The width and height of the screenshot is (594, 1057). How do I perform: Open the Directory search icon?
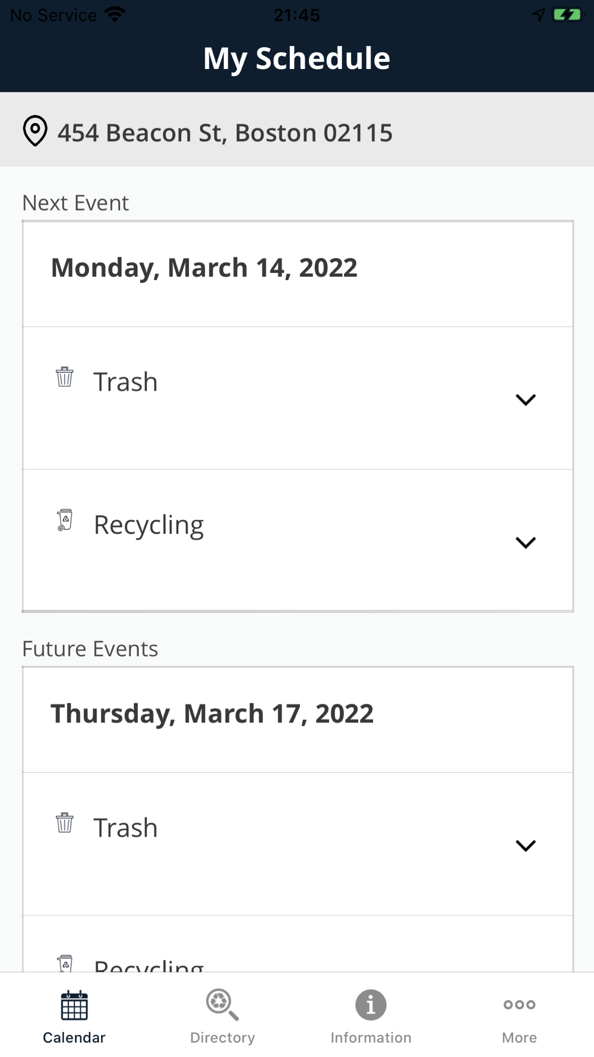coord(222,1005)
